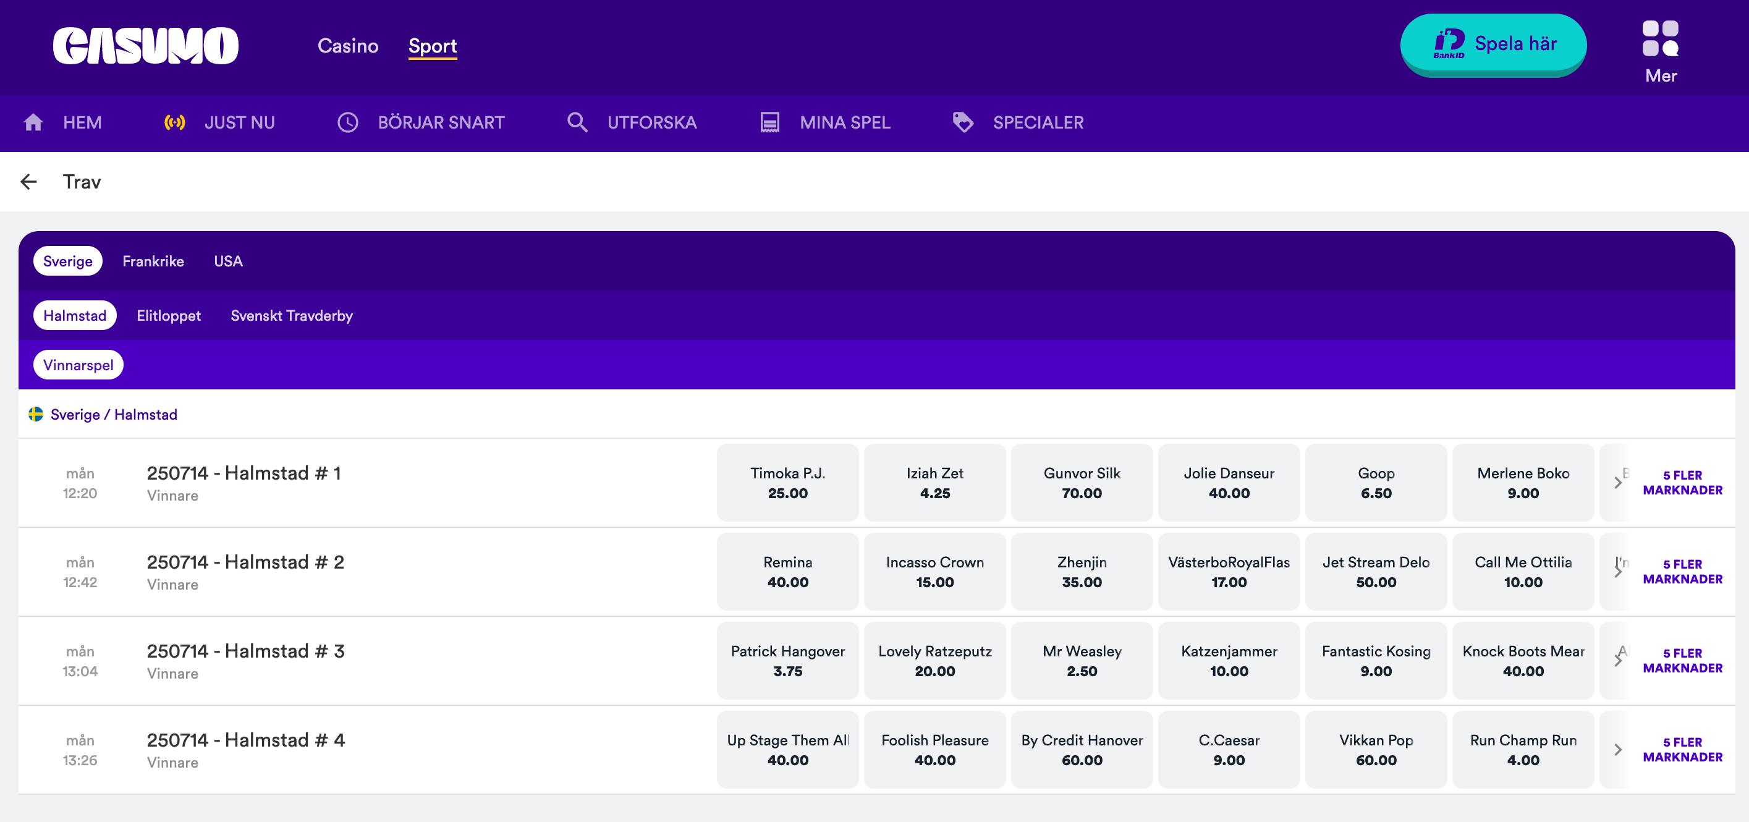Open MINA SPEL receipt icon
This screenshot has width=1749, height=822.
[x=769, y=123]
